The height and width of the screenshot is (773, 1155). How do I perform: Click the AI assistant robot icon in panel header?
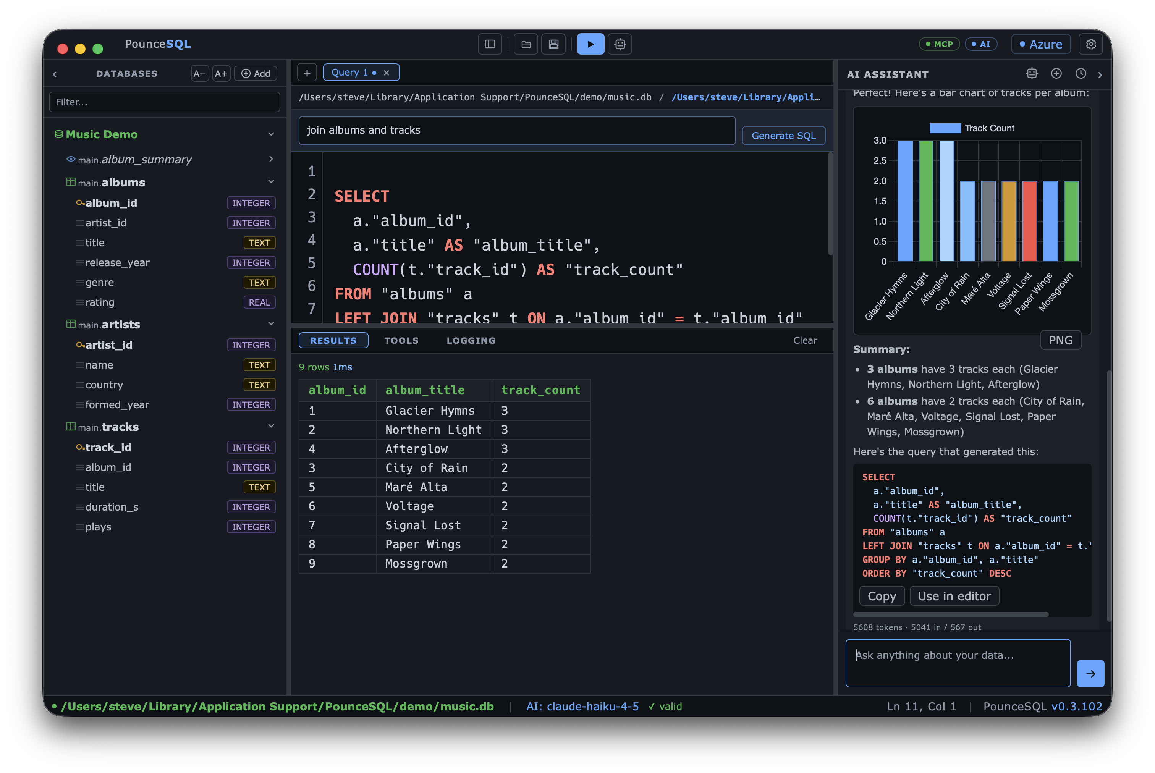1032,74
